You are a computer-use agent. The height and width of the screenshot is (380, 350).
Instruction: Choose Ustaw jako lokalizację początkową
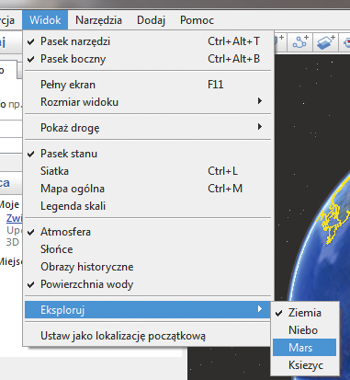point(148,336)
